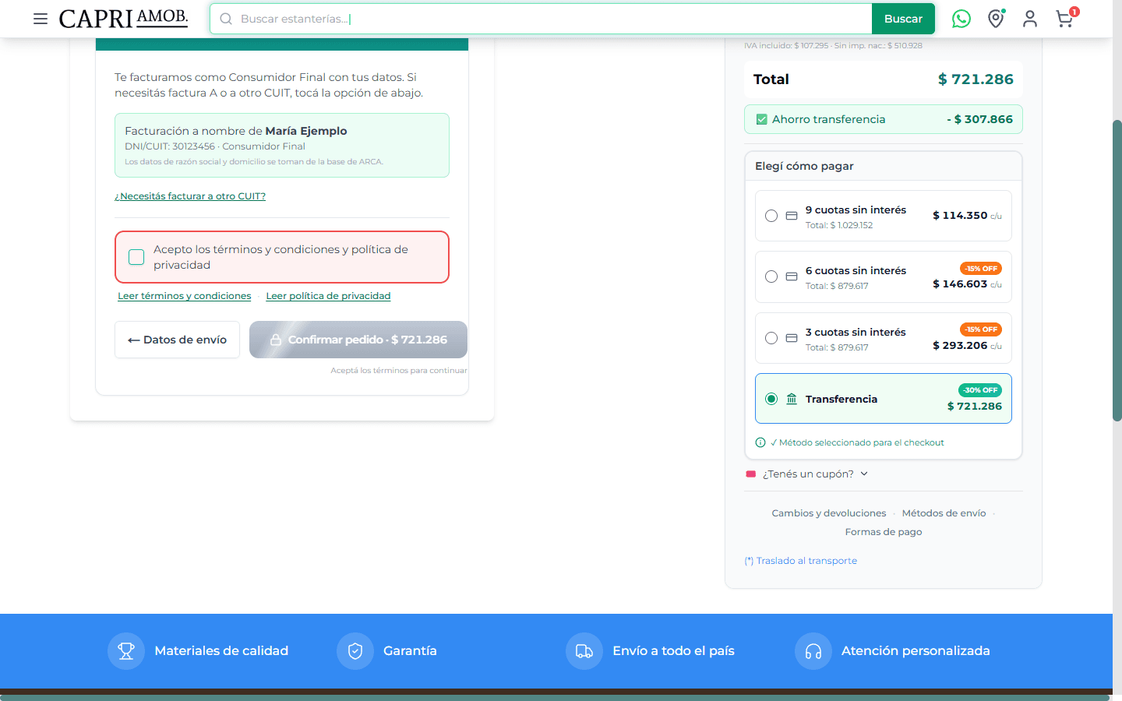Click the bank icon next to Transferencia

pyautogui.click(x=792, y=399)
